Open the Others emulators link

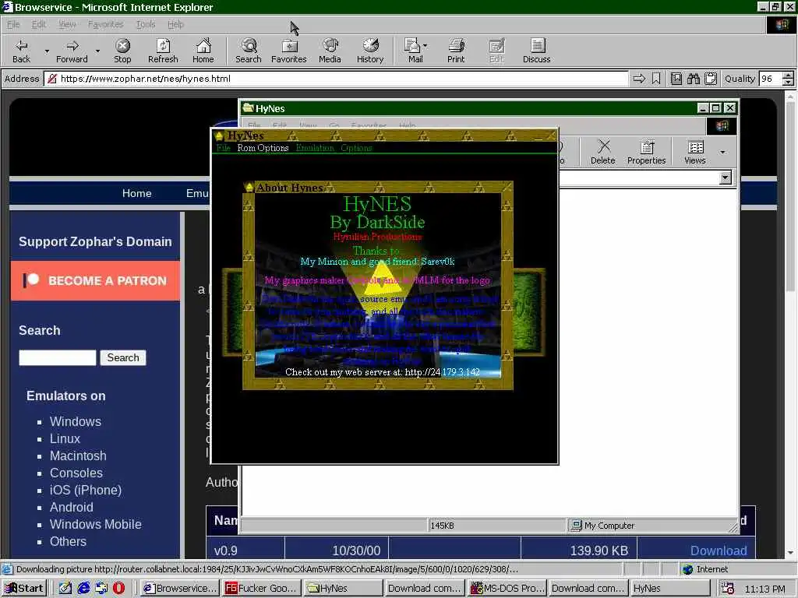pyautogui.click(x=68, y=542)
